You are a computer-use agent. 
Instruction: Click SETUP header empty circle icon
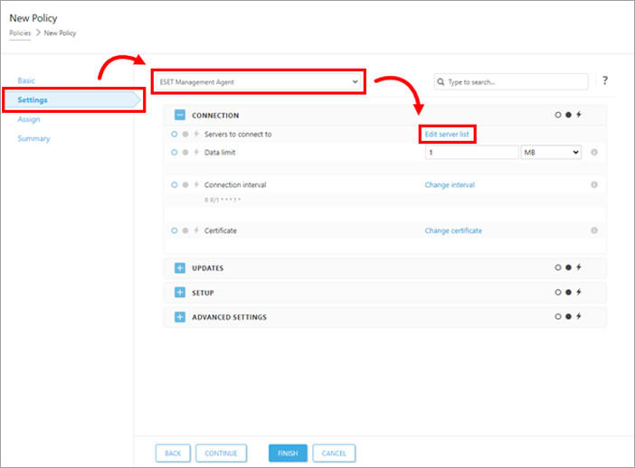(558, 292)
